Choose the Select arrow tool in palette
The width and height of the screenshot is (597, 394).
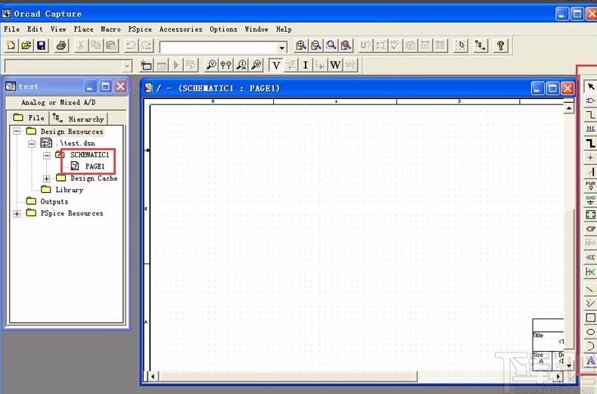pyautogui.click(x=590, y=86)
